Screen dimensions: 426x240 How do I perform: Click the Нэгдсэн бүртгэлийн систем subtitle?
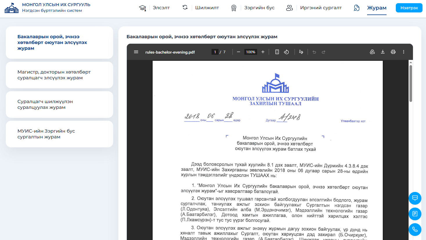[x=52, y=11]
